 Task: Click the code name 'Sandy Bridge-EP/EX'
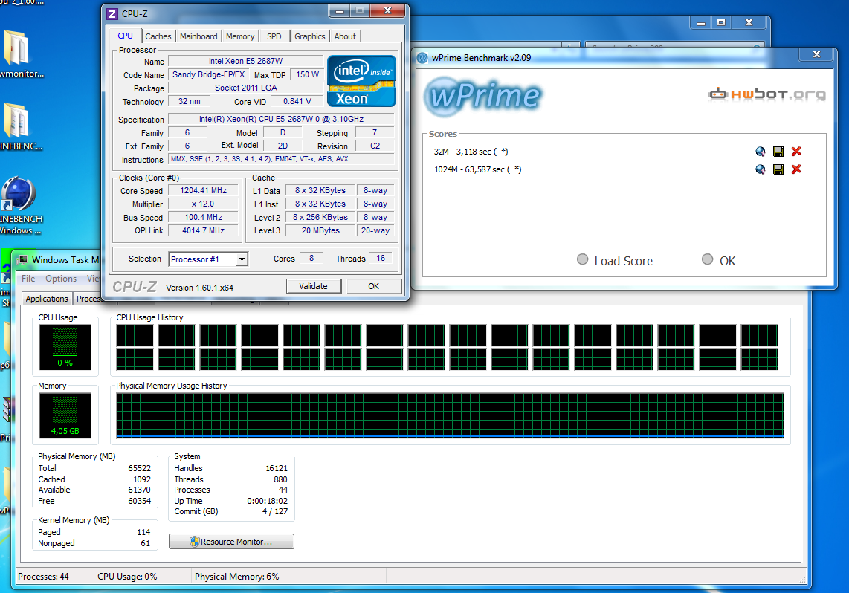[208, 74]
